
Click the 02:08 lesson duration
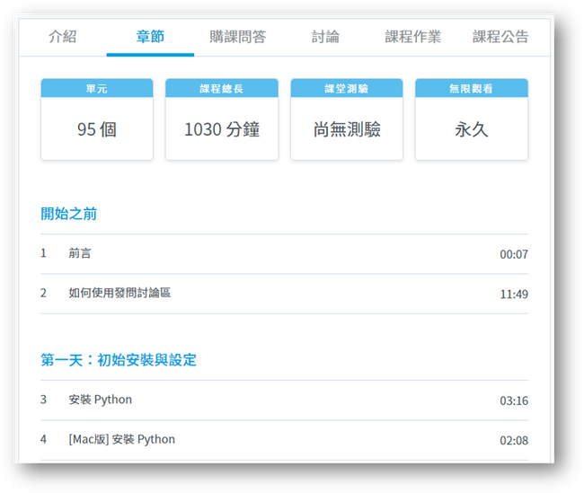click(x=514, y=440)
